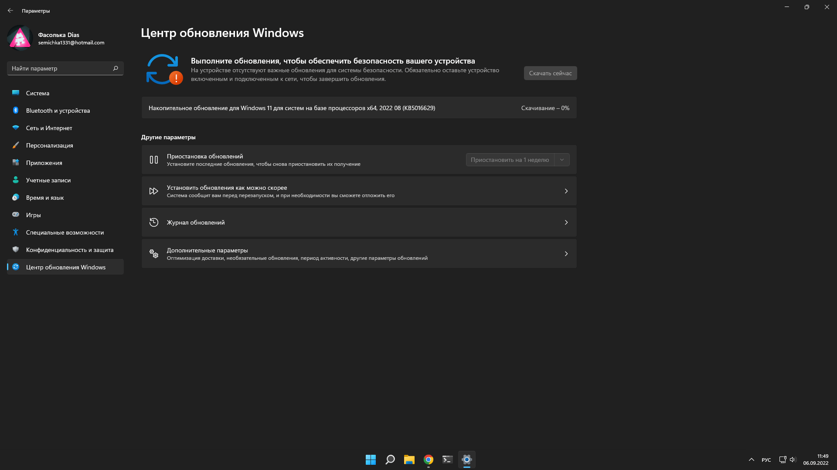Open the Система settings section
Screen dimensions: 837x470
click(65, 93)
